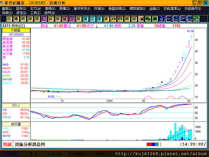Click the 指 toolbar icon
209x157 pixels.
[x=134, y=19]
